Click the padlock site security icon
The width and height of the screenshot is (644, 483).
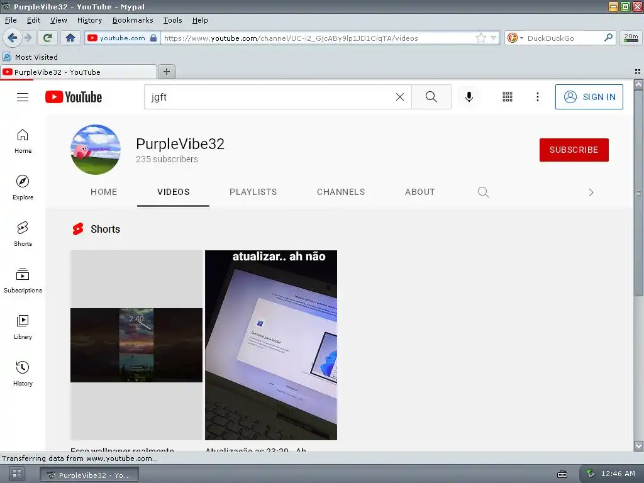(153, 38)
